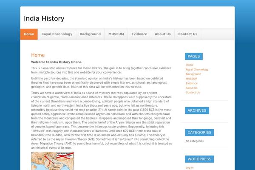Open the India History site title
This screenshot has height=170, width=255.
pyautogui.click(x=44, y=18)
